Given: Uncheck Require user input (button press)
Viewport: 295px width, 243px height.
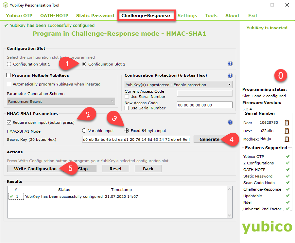Looking at the screenshot, I should pyautogui.click(x=9, y=122).
